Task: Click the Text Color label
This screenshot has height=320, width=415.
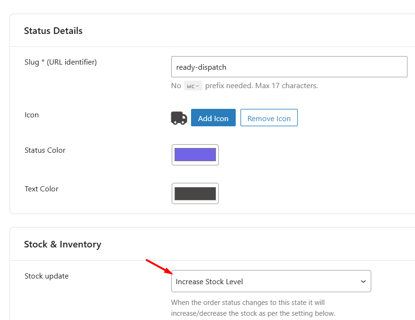Action: tap(41, 189)
